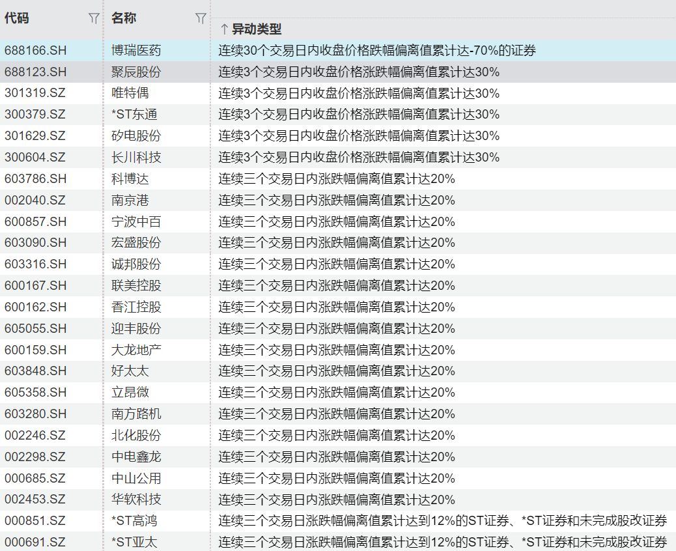
Task: Click the 30% deviation text in 长川科技 row
Action: coord(359,158)
